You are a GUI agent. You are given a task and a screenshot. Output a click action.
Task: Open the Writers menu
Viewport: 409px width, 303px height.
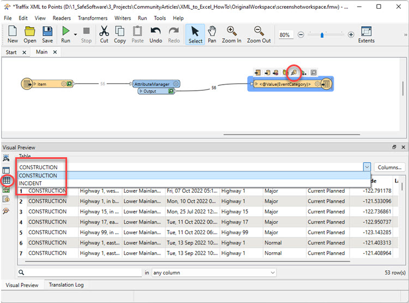click(123, 18)
